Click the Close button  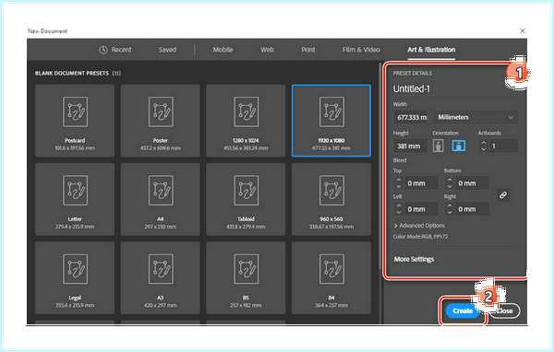pos(504,311)
